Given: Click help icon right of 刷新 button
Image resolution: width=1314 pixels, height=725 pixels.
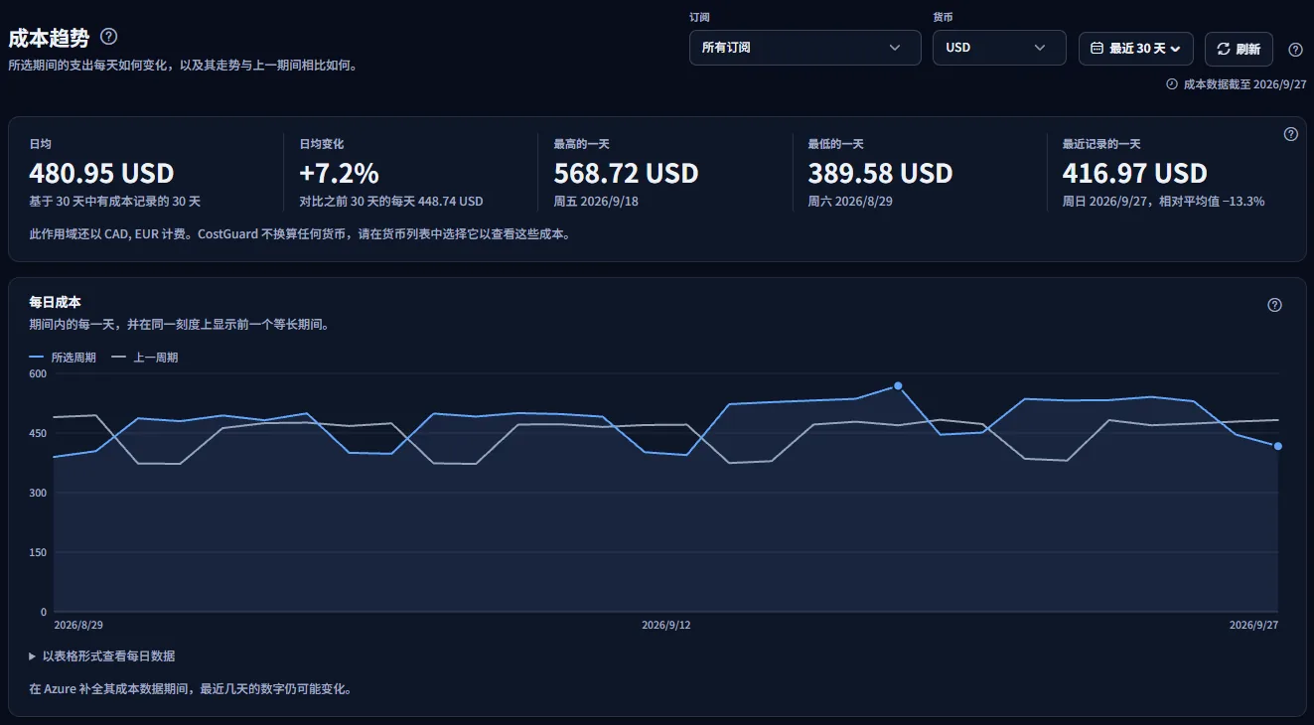Looking at the screenshot, I should (1295, 49).
